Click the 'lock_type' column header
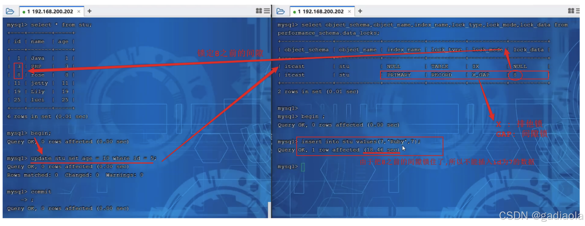585x226 pixels. (x=446, y=50)
